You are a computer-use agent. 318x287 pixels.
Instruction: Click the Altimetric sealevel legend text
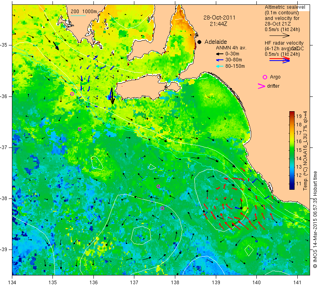(285, 7)
